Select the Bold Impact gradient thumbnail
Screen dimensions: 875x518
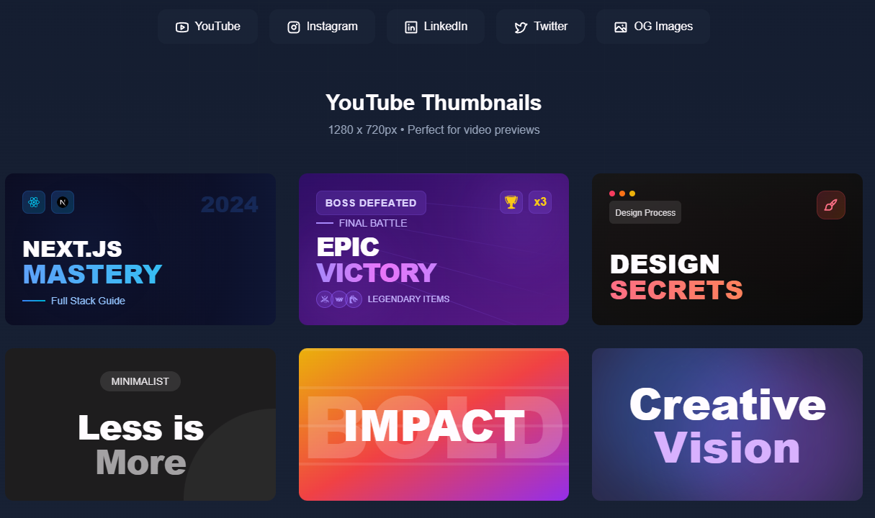[x=434, y=424]
